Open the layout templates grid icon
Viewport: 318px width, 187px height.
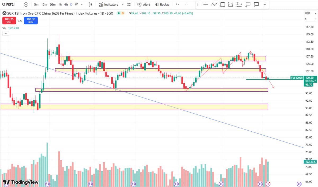pyautogui.click(x=129, y=5)
